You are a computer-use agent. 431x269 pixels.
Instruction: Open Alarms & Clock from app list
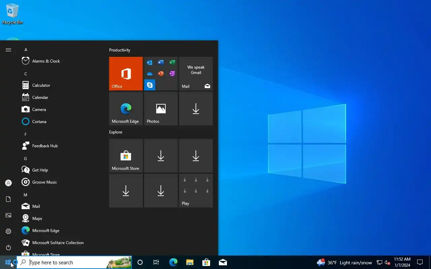pyautogui.click(x=61, y=61)
